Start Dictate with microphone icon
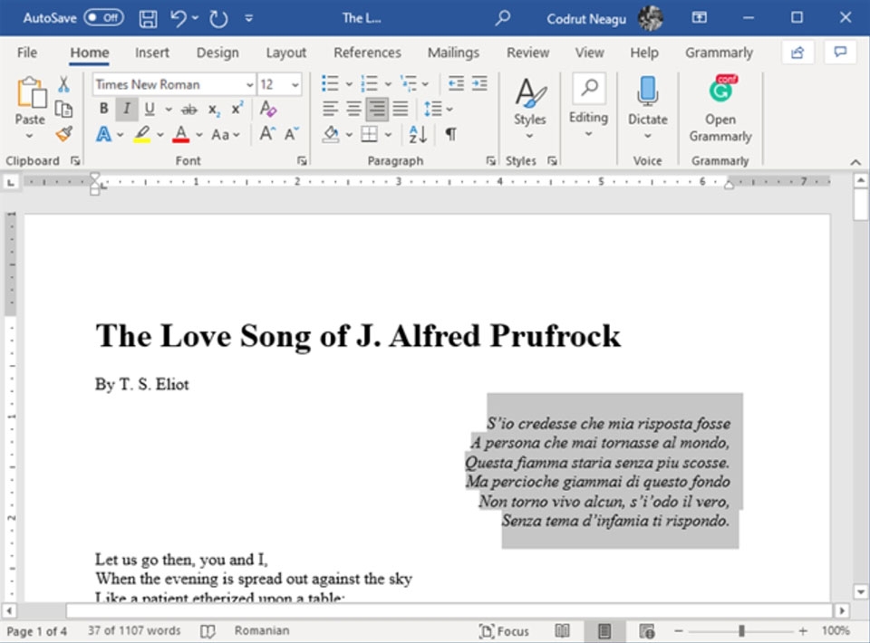870x643 pixels. (647, 91)
